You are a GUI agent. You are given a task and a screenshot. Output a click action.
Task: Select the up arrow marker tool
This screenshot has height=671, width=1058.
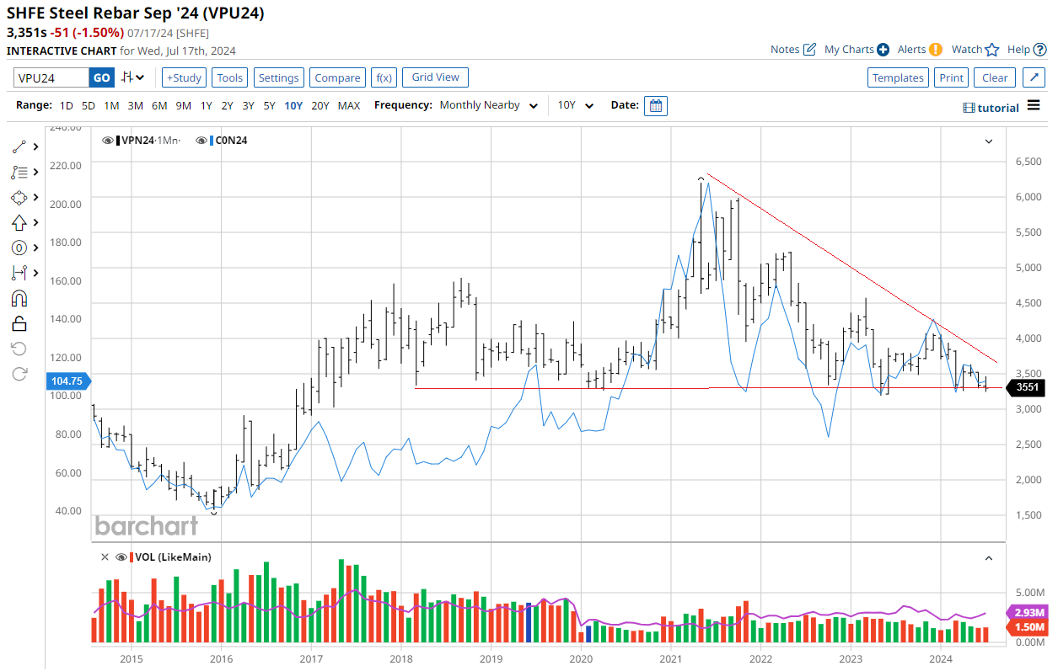pyautogui.click(x=19, y=222)
